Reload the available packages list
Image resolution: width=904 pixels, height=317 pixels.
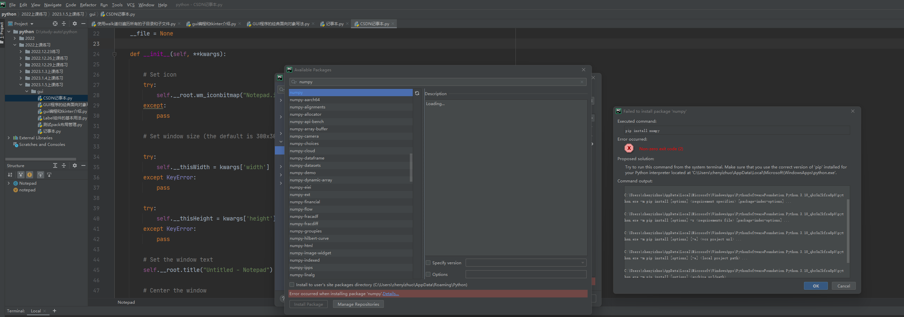[x=417, y=93]
